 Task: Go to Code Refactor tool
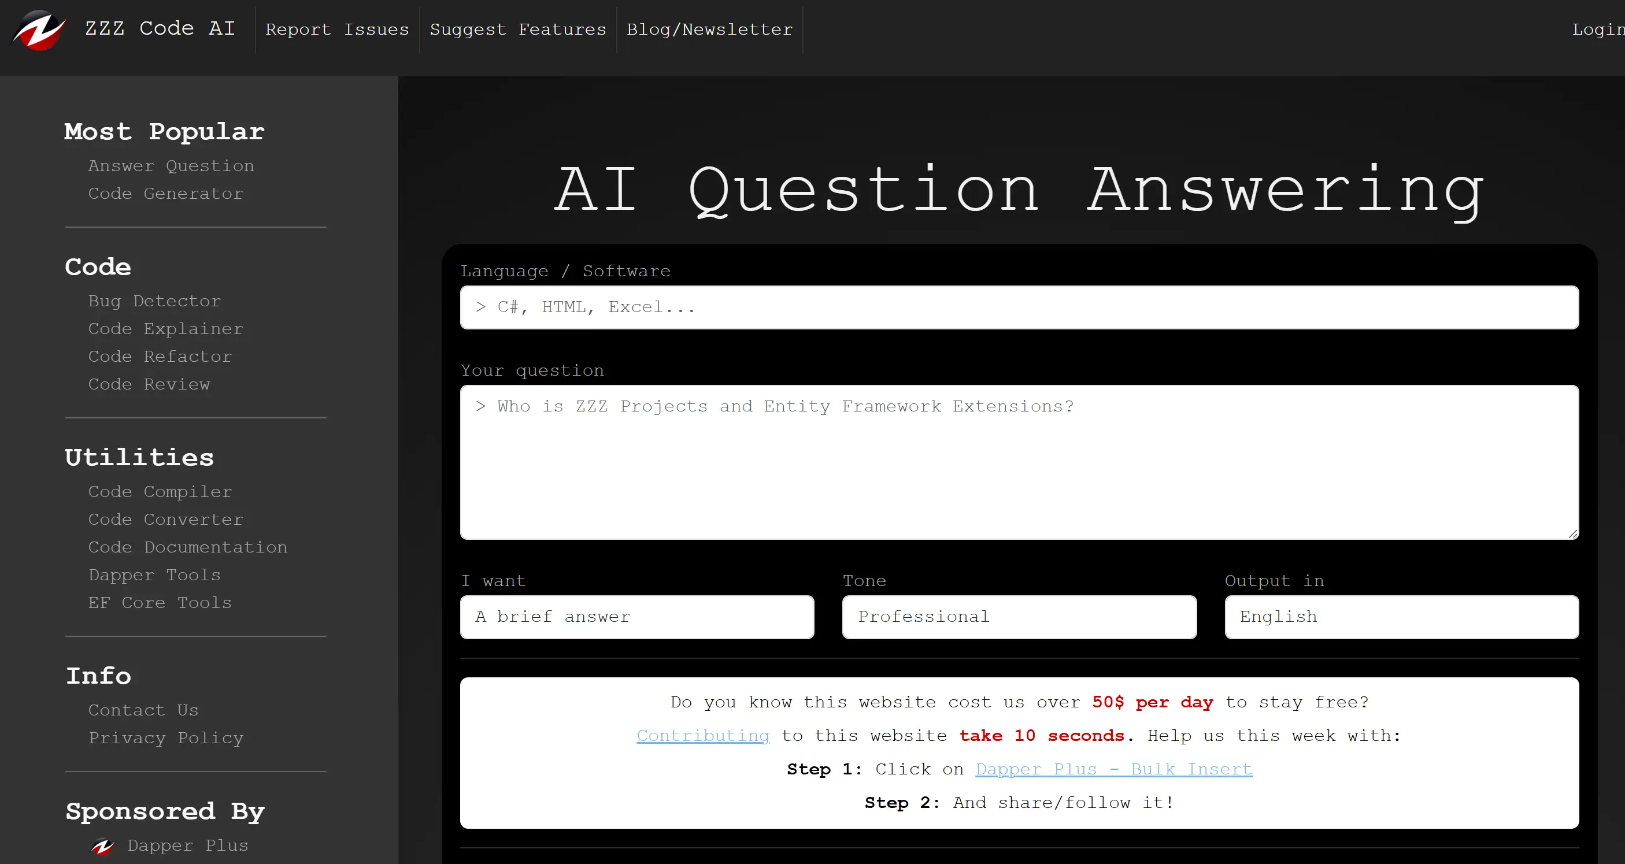pyautogui.click(x=160, y=357)
